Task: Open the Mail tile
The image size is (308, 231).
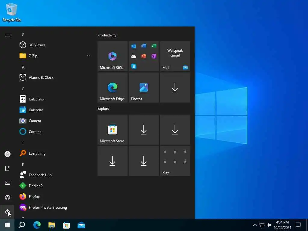Action: pos(175,56)
